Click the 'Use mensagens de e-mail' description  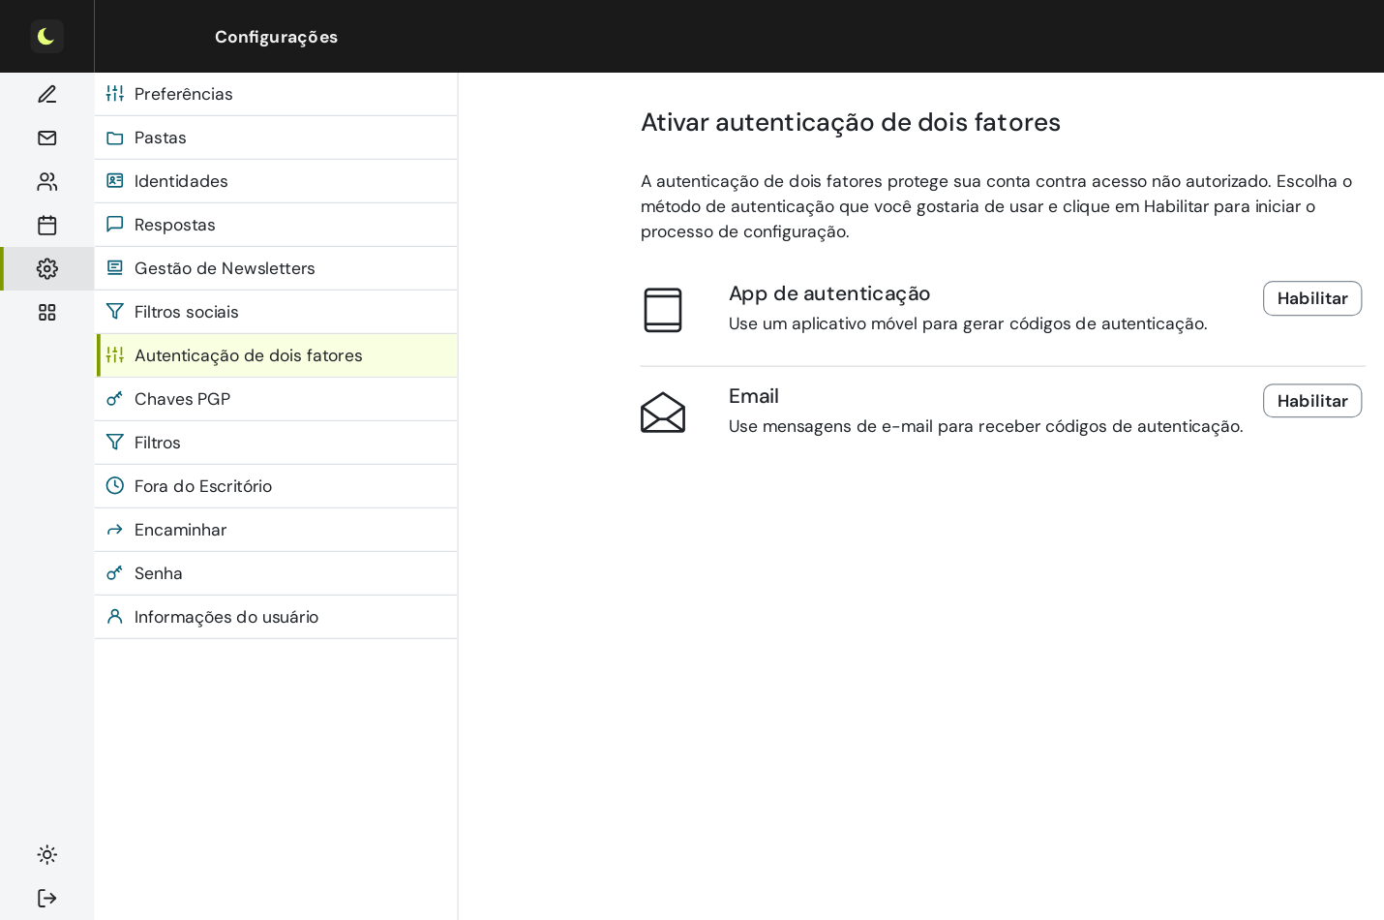tap(986, 426)
